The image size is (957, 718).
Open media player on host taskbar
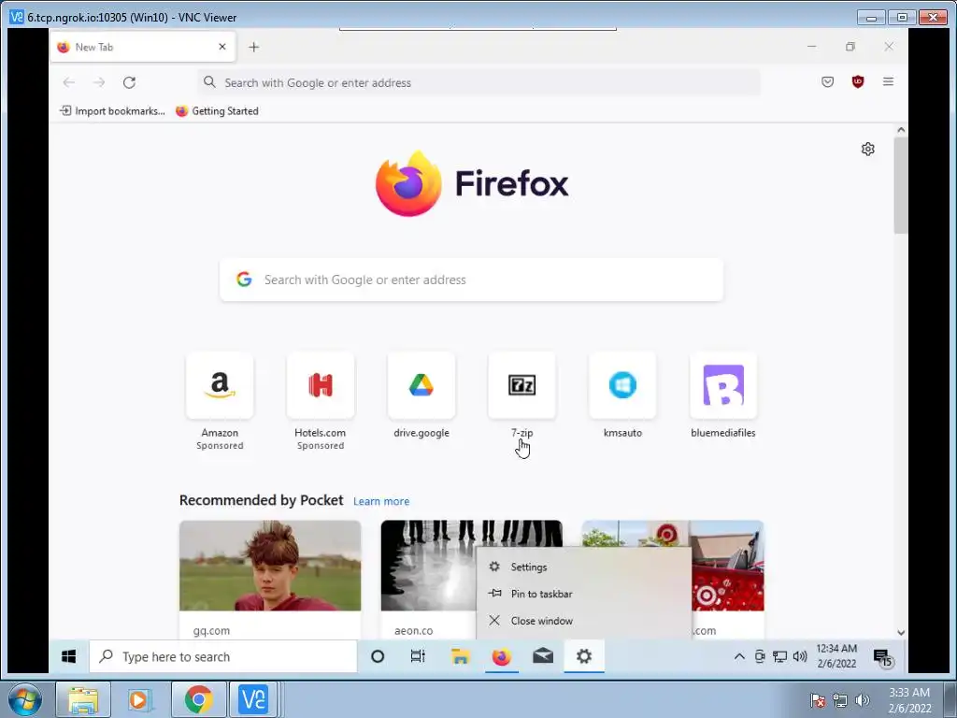coord(140,699)
